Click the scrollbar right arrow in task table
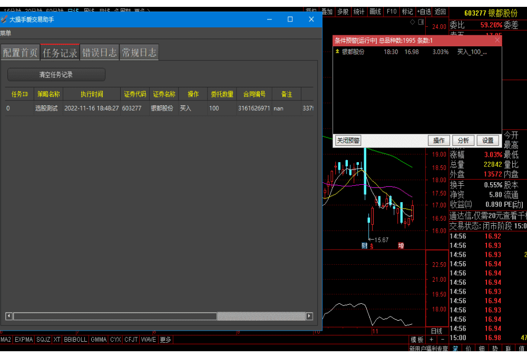 coord(309,316)
